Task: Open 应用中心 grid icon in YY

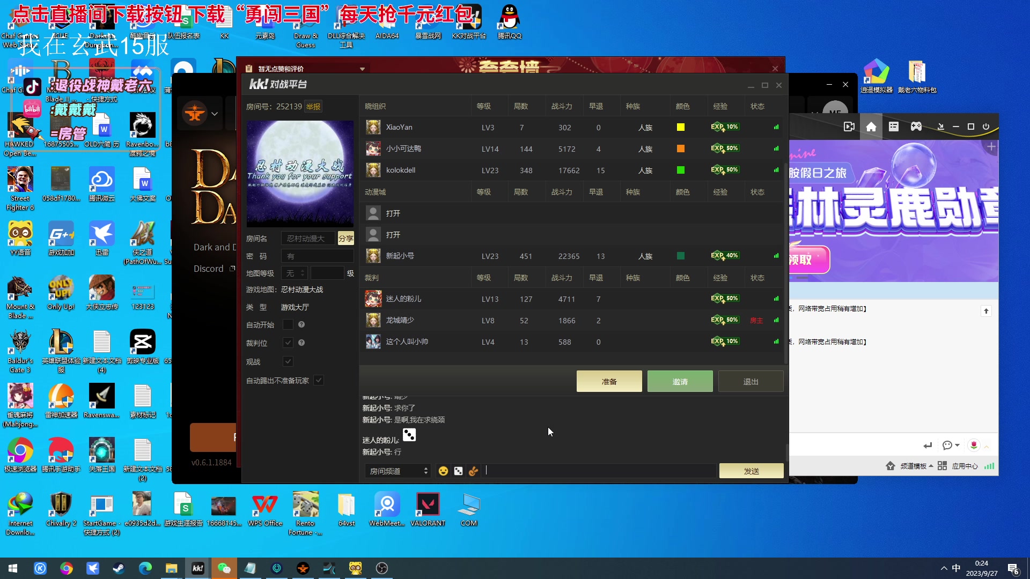Action: tap(942, 466)
